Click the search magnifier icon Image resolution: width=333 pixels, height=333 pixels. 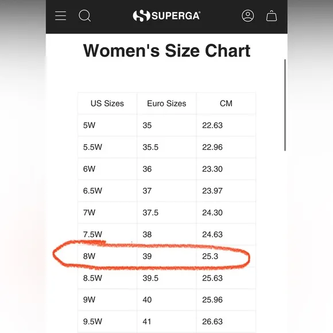click(85, 16)
